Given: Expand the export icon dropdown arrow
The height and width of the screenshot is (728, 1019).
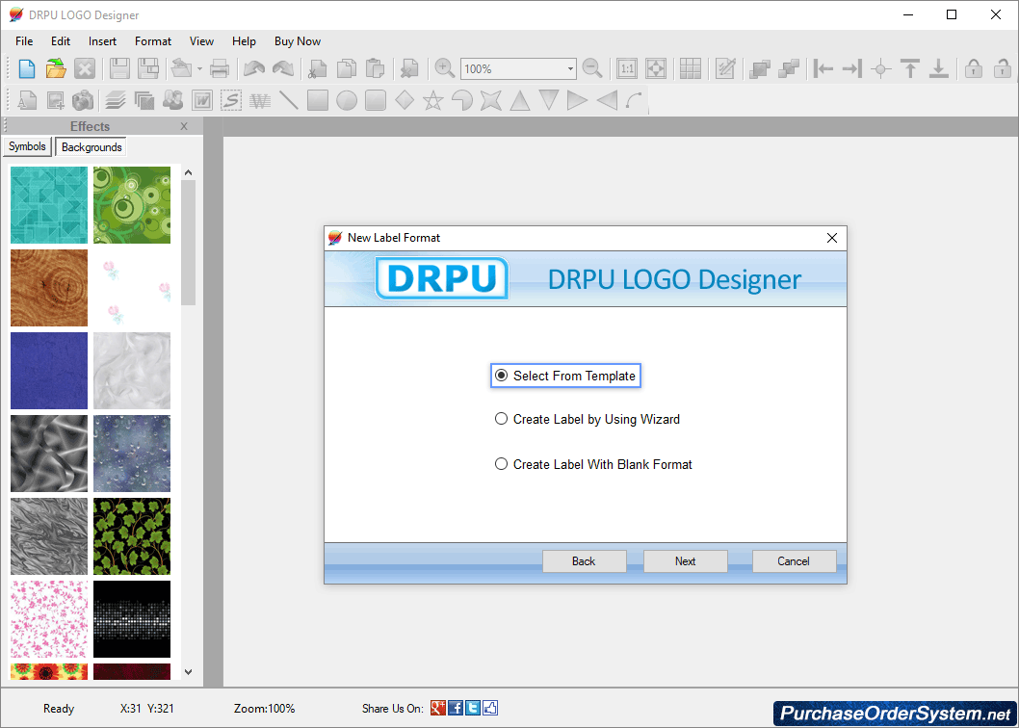Looking at the screenshot, I should coord(200,68).
